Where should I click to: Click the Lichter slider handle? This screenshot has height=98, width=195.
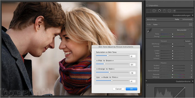point(173,51)
